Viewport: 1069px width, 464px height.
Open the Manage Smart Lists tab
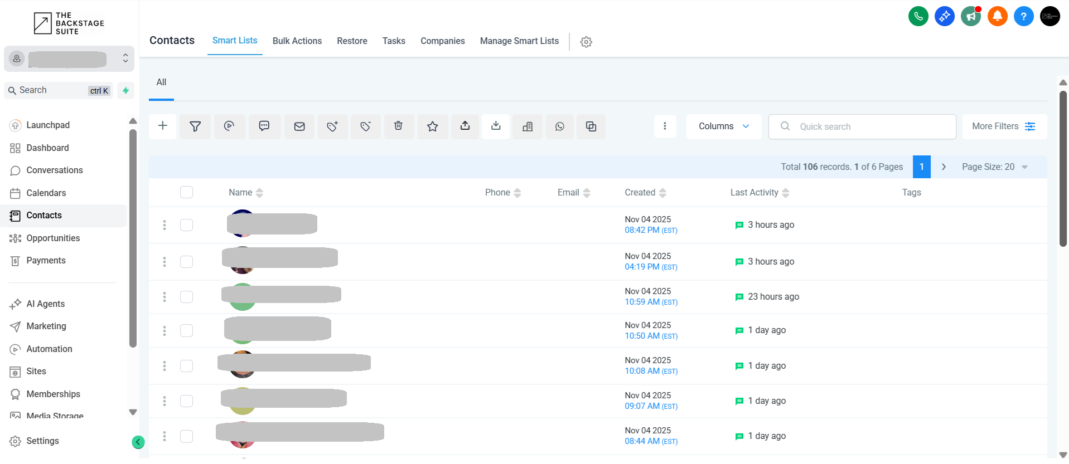[519, 41]
